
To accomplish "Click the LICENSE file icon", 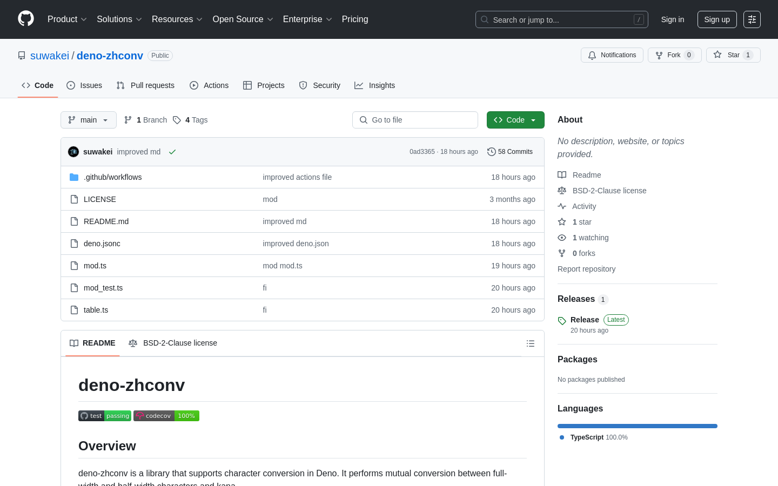I will coord(74,199).
